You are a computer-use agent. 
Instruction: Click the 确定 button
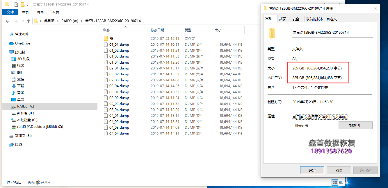tap(312, 170)
